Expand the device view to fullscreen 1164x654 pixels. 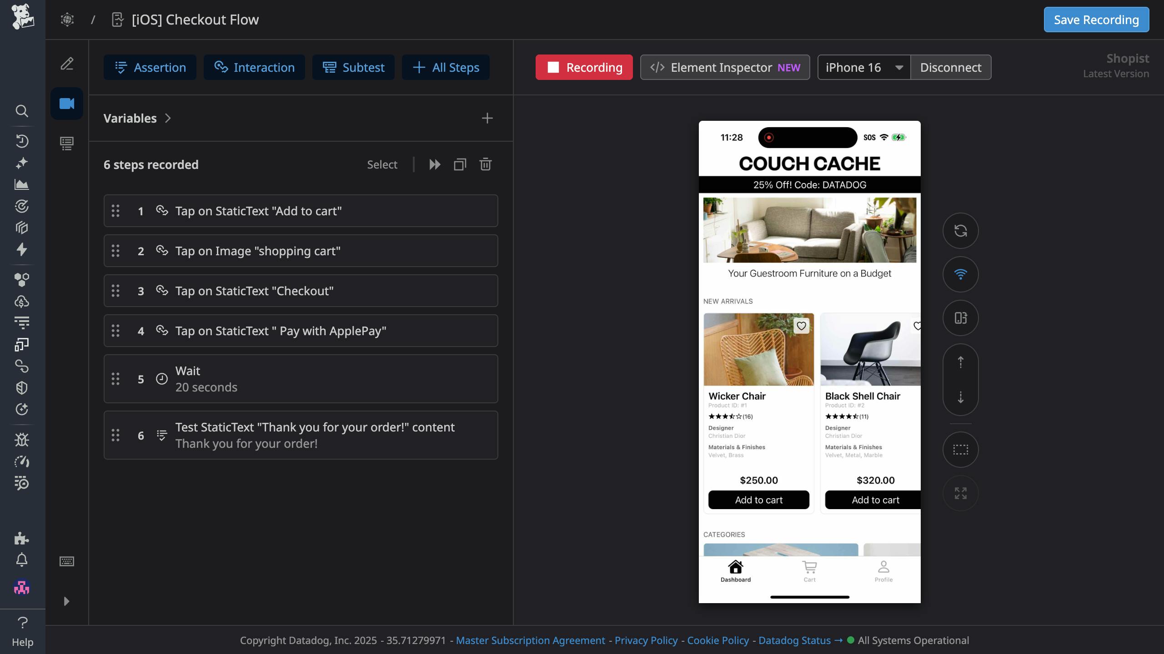(960, 493)
